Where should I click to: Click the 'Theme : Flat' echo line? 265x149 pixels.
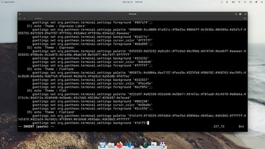47,91
